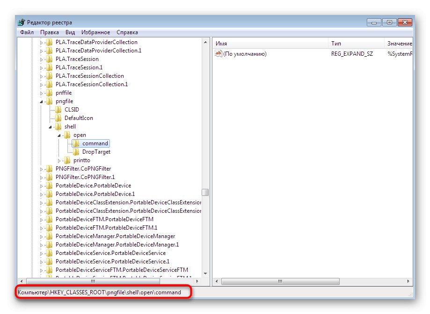
Task: Open the Вид menu
Action: coord(70,32)
